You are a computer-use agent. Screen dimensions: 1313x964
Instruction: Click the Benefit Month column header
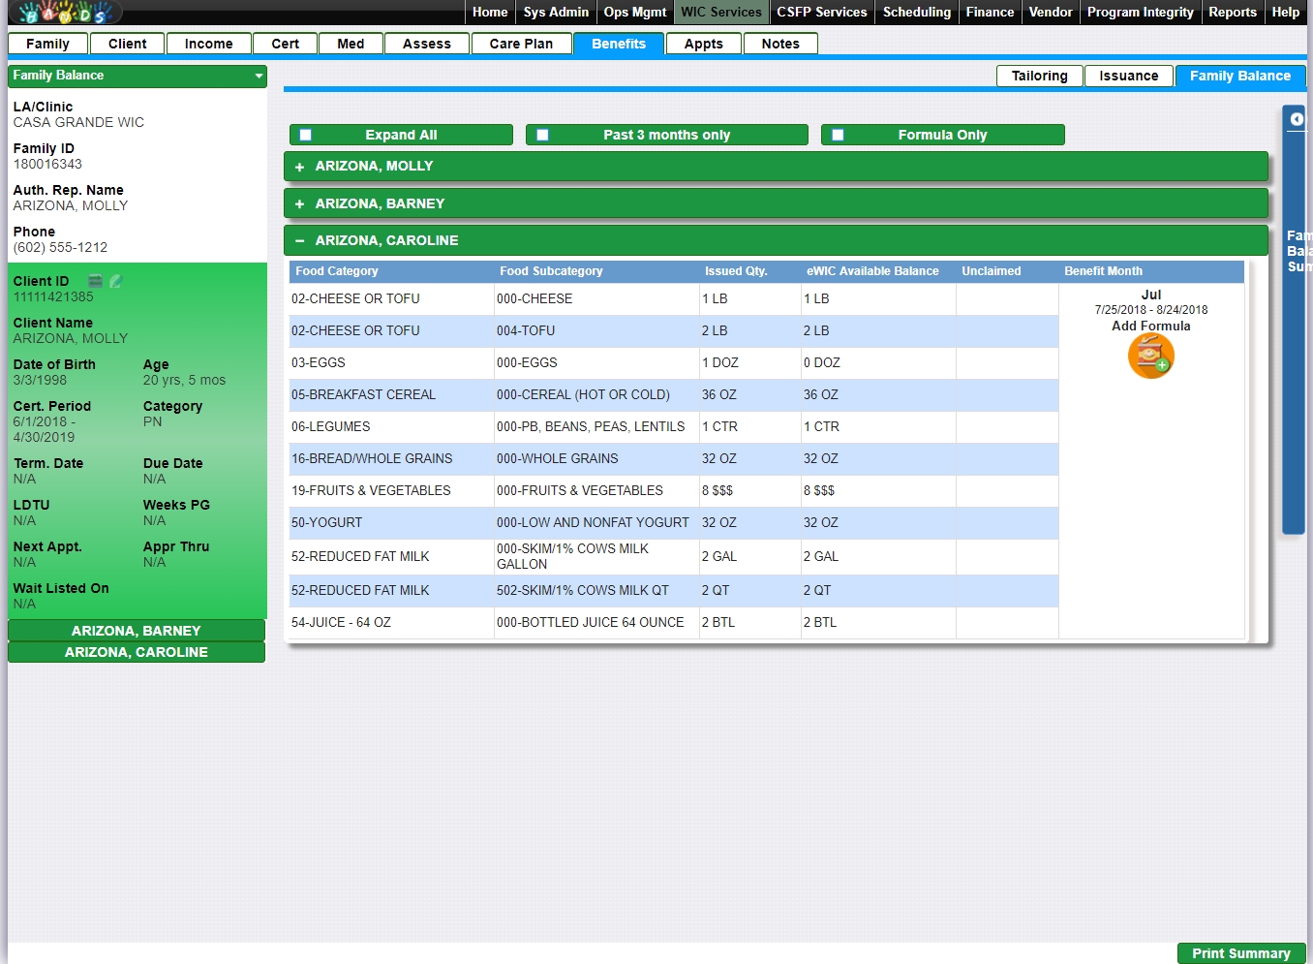[x=1103, y=271]
